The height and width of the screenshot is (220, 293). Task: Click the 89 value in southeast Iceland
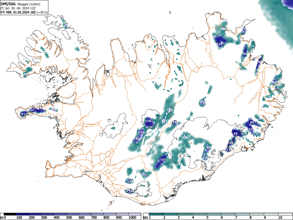click(x=236, y=133)
